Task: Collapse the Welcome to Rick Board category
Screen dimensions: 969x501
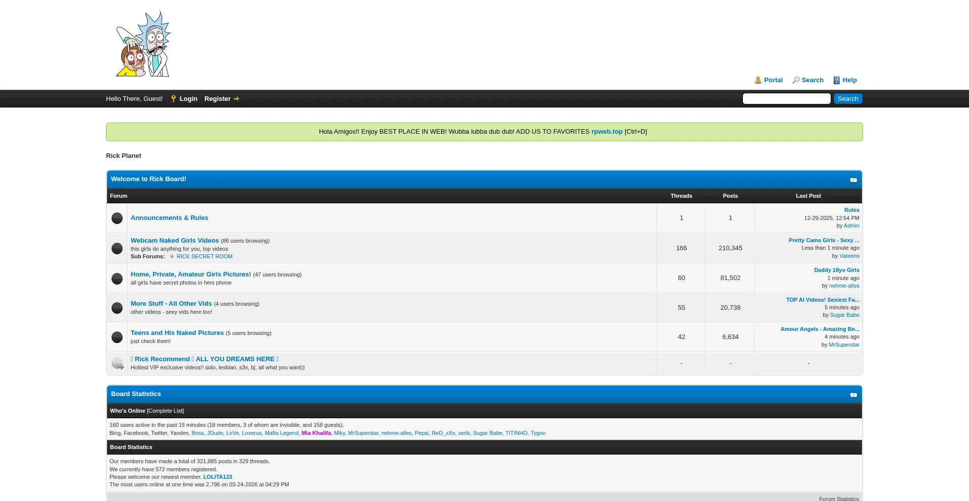Action: tap(853, 180)
